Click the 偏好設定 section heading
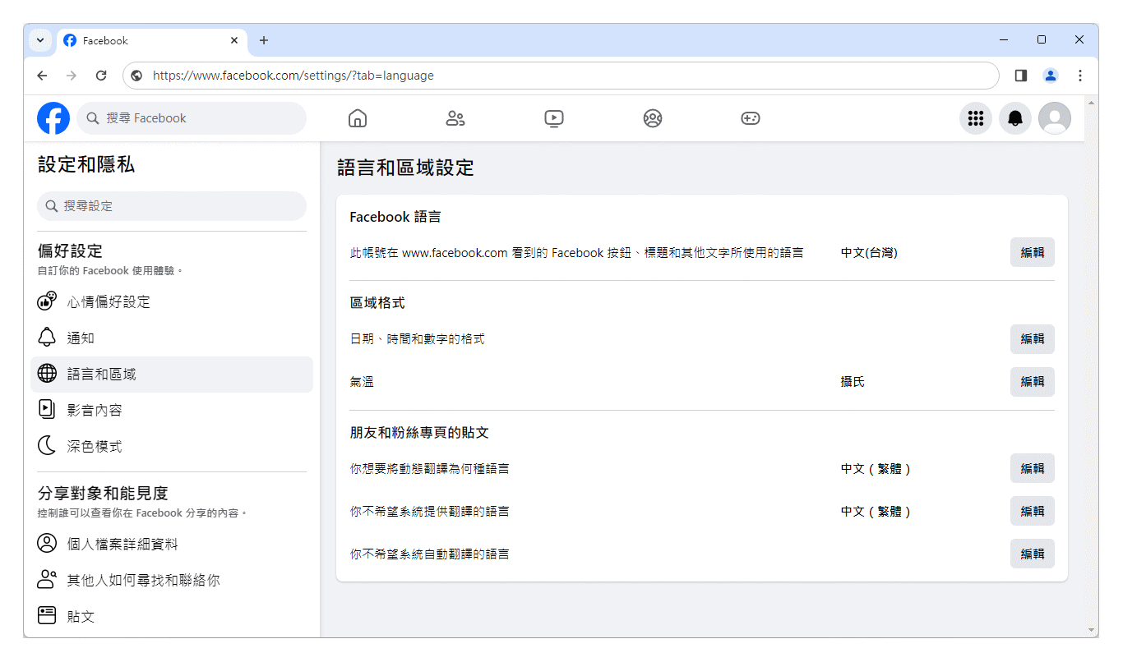This screenshot has width=1123, height=662. (71, 251)
